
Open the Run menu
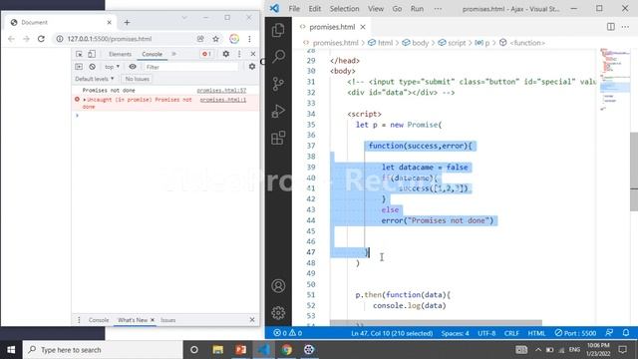tap(417, 9)
